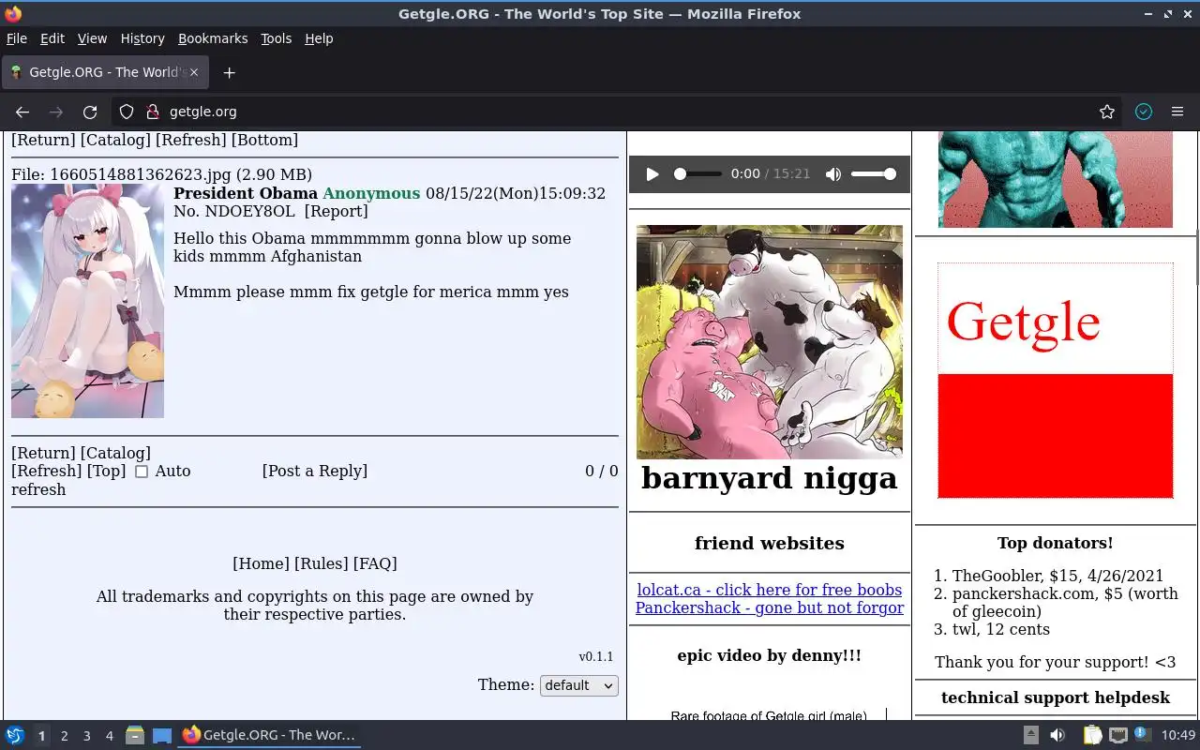Mute the audio player speaker icon

tap(832, 173)
